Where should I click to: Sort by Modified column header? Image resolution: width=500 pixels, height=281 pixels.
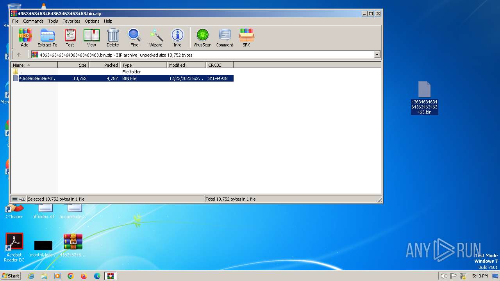click(x=186, y=65)
